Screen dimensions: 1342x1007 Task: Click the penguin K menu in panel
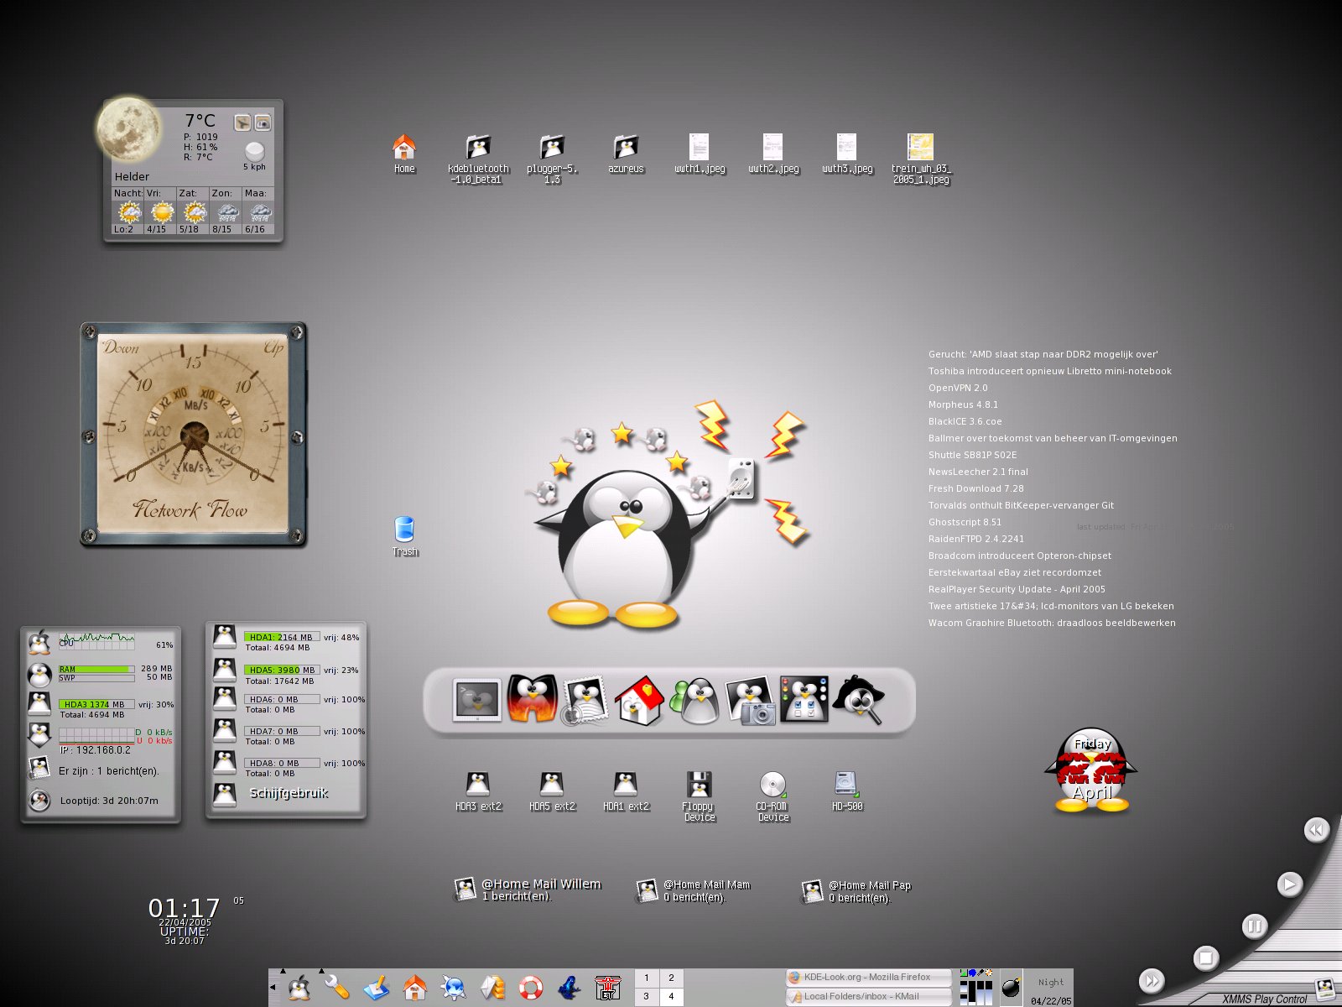click(x=299, y=989)
